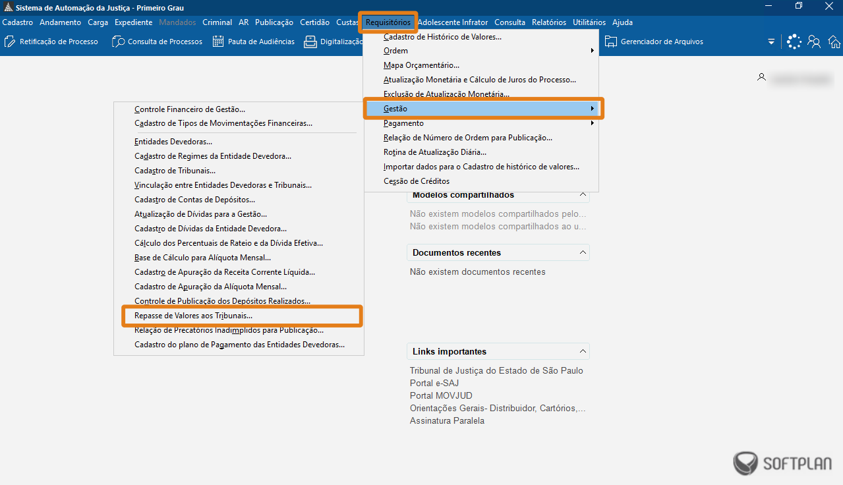Click the Retificação de Processo toolbar icon
Viewport: 843px width, 485px height.
click(x=10, y=42)
